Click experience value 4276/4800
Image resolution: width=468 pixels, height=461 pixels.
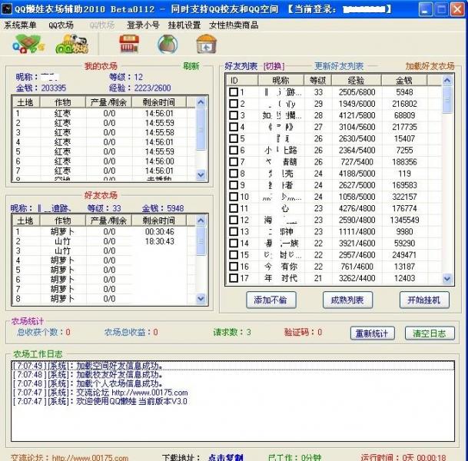coord(357,208)
